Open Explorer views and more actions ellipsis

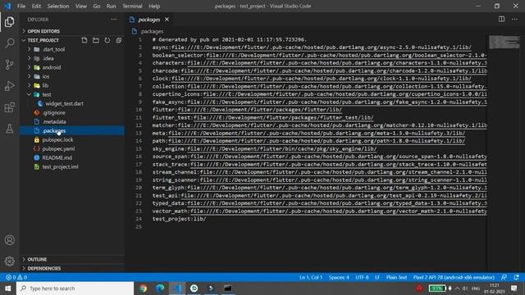(x=114, y=20)
